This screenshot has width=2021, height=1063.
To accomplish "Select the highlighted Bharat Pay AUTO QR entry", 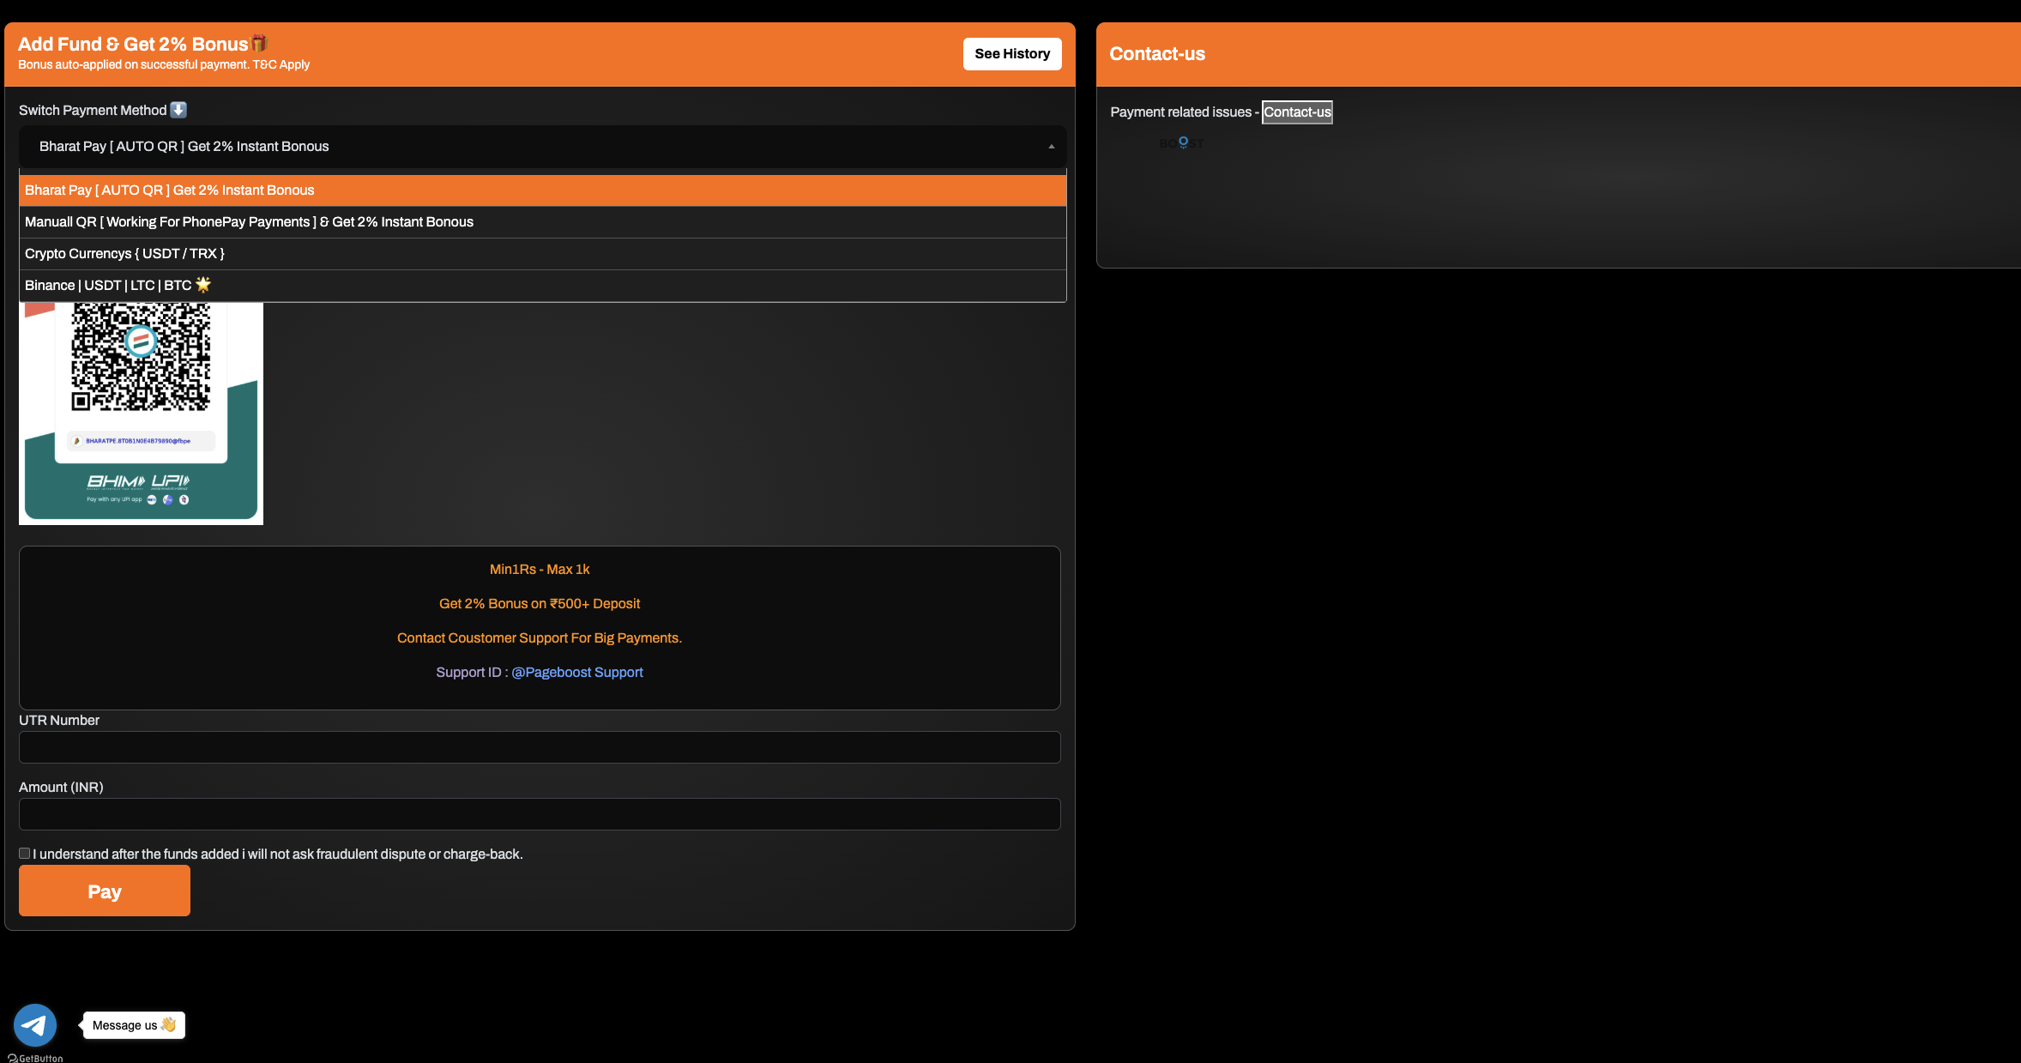I will click(169, 190).
